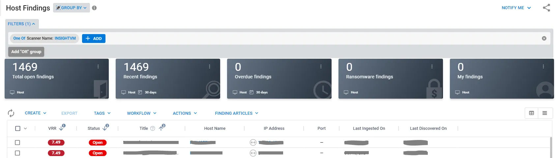556x158 pixels.
Task: Click the 7.49 VRR badge in second row
Action: (56, 153)
